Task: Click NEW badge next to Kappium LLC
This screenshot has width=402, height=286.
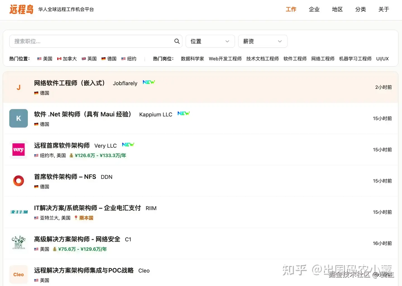Action: coord(183,113)
